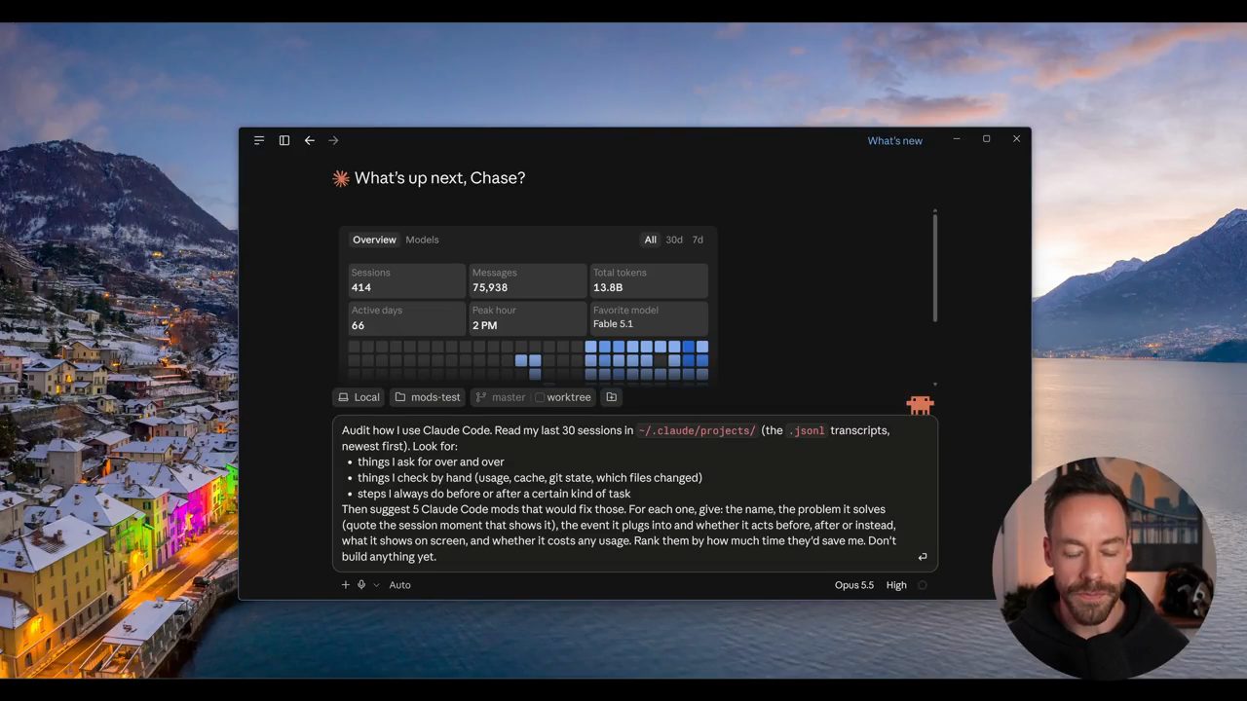
Task: Go forward with the right arrow
Action: click(333, 140)
